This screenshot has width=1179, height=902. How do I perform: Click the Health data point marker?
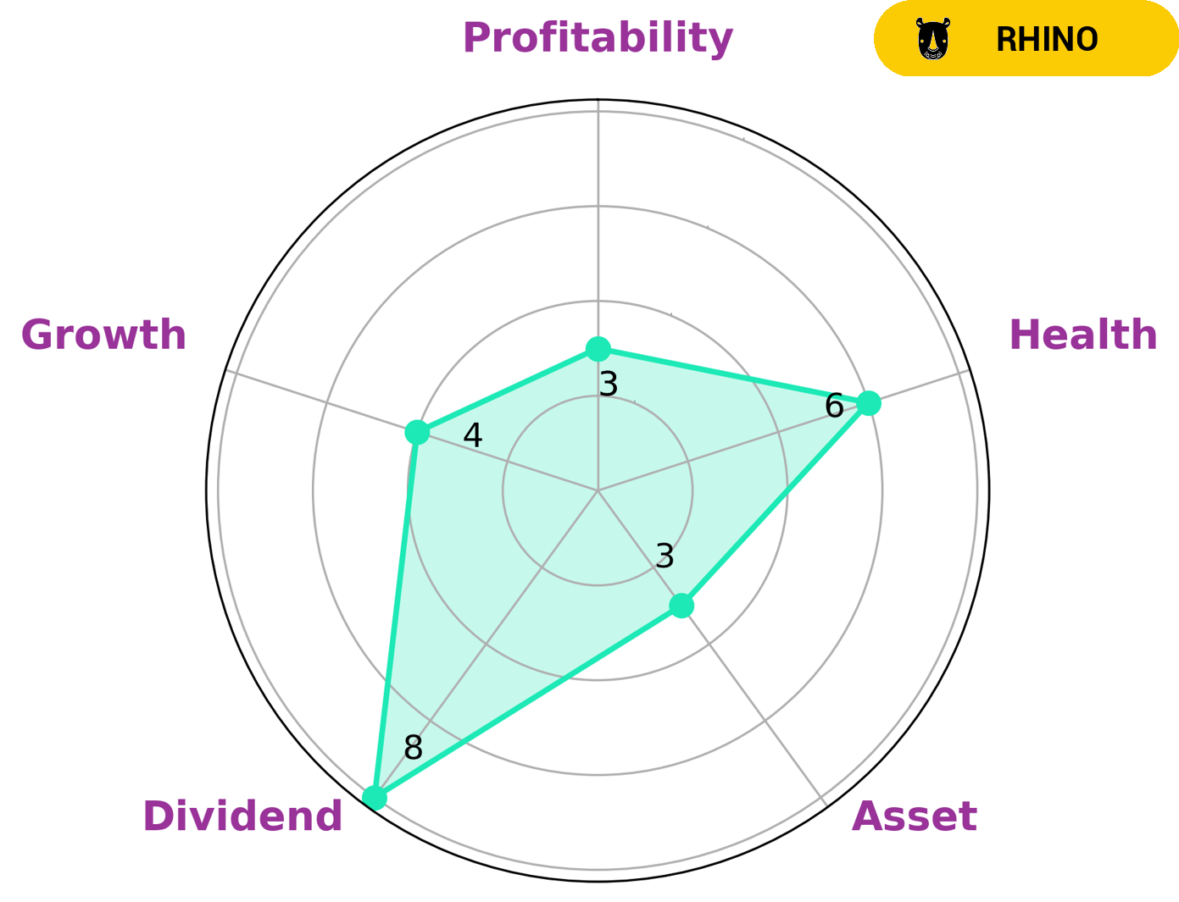[x=868, y=403]
